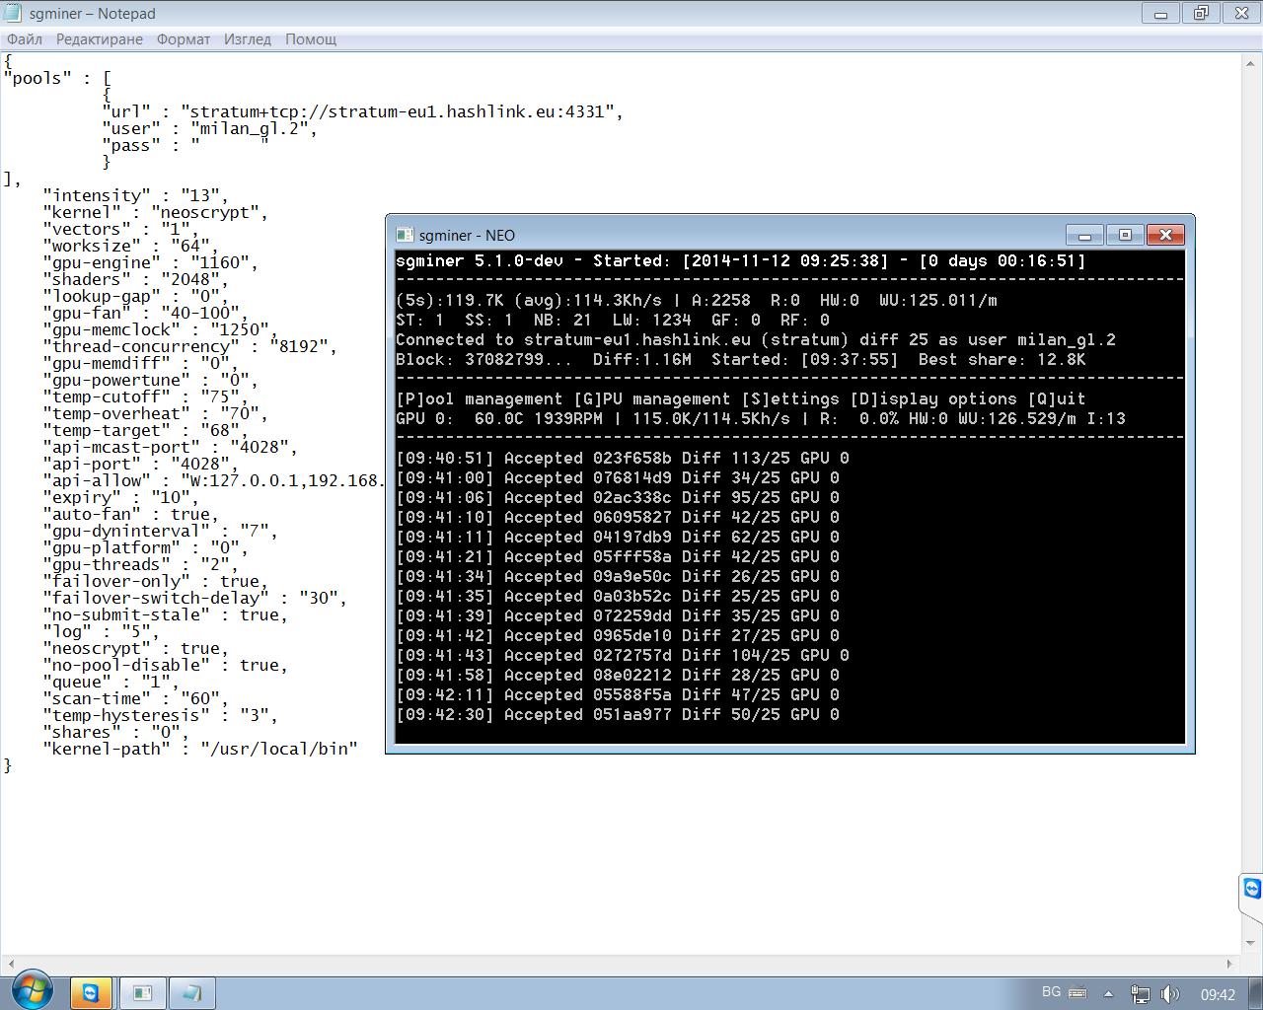Click the "temp-cutoff" : "75" line

pos(145,397)
